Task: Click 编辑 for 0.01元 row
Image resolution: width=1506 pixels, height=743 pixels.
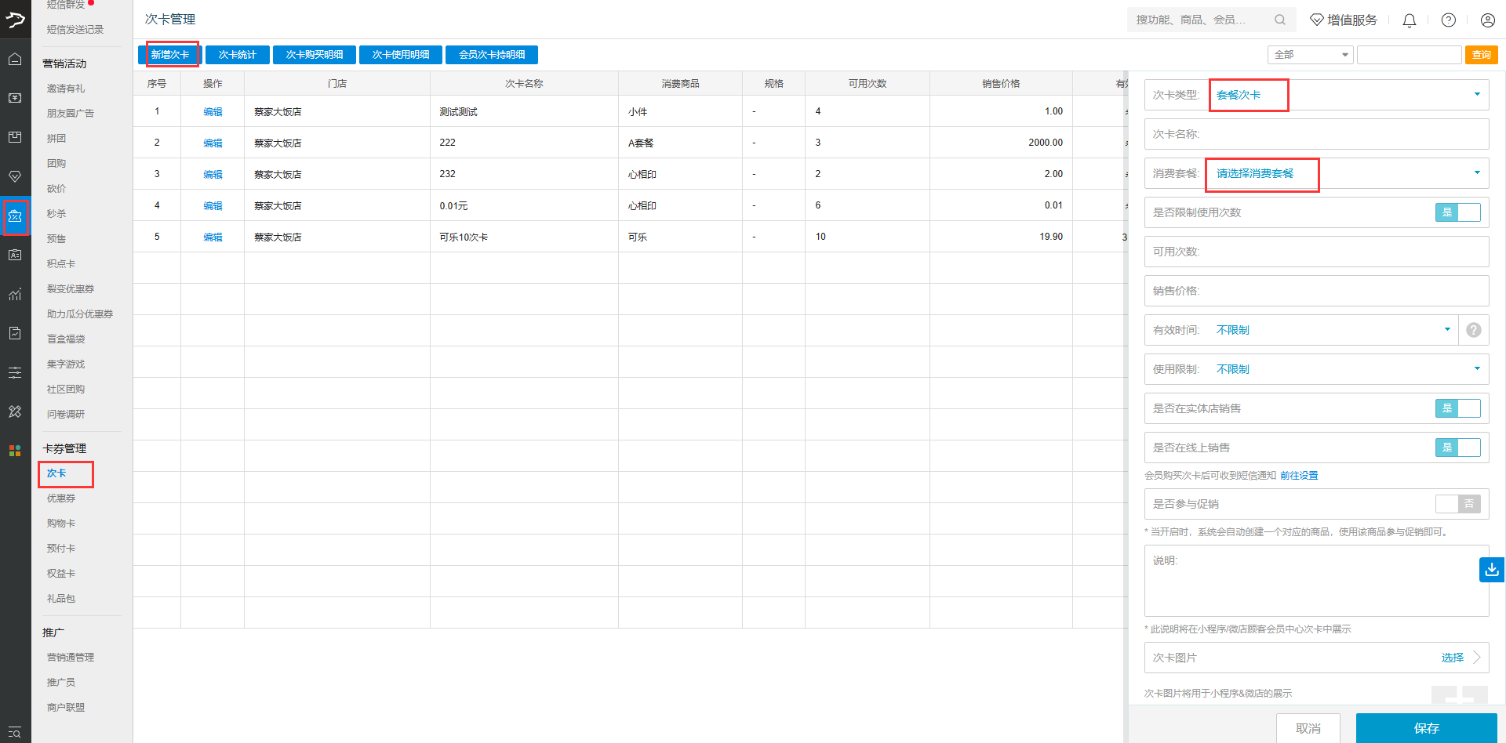Action: (x=213, y=205)
